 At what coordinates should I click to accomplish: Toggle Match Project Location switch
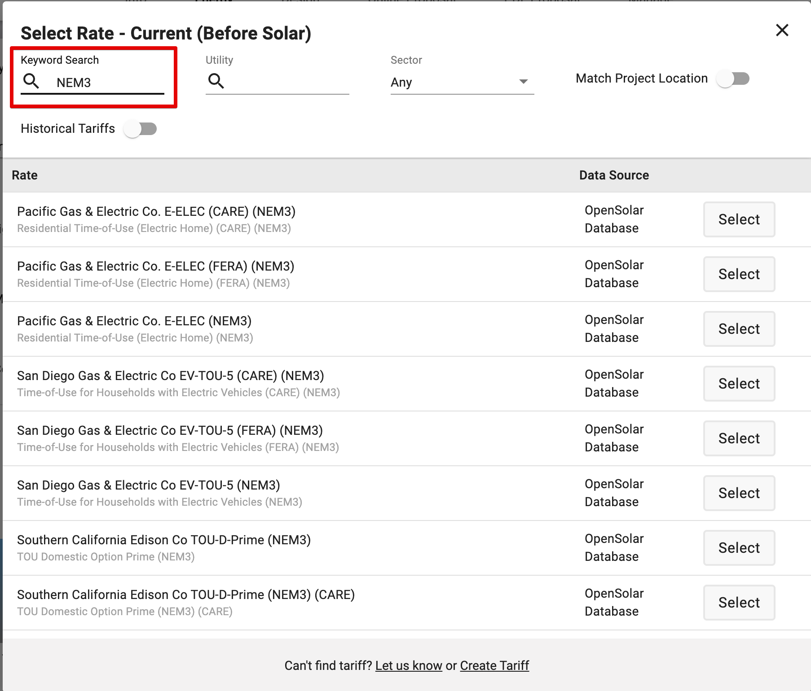[733, 79]
